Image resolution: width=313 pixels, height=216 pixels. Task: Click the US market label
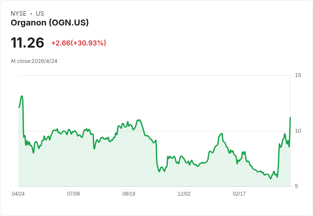click(40, 14)
